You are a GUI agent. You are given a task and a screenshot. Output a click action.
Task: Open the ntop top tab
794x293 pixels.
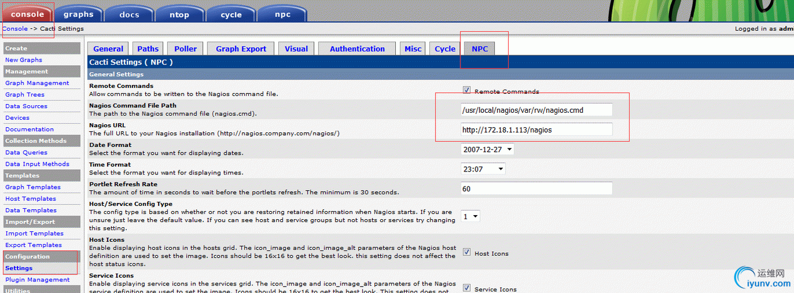coord(180,14)
